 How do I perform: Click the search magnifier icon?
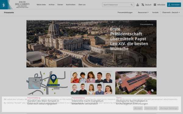click(x=131, y=5)
